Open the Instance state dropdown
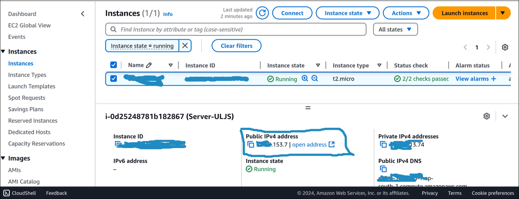Image resolution: width=519 pixels, height=199 pixels. pyautogui.click(x=347, y=13)
